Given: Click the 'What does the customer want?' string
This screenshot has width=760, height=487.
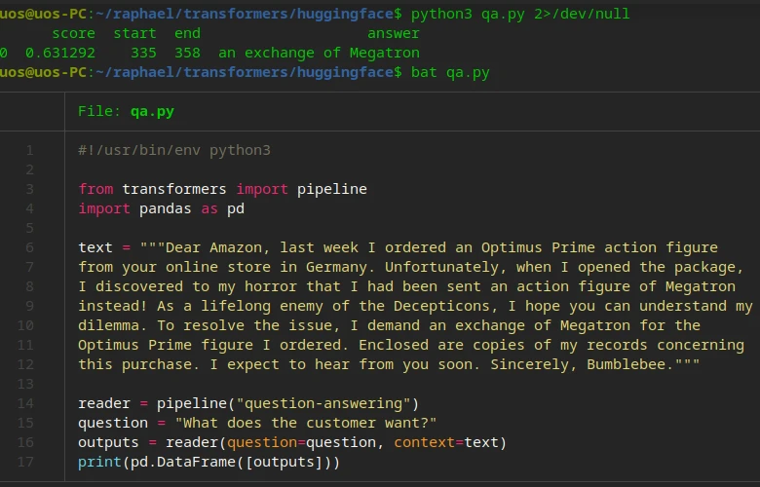Looking at the screenshot, I should (x=305, y=423).
